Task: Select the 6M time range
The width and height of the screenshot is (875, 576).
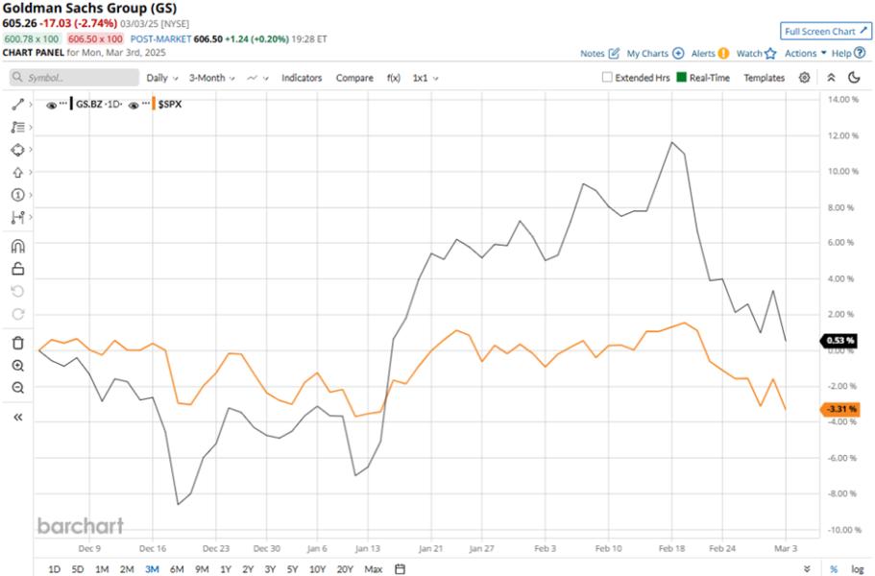Action: coord(177,568)
